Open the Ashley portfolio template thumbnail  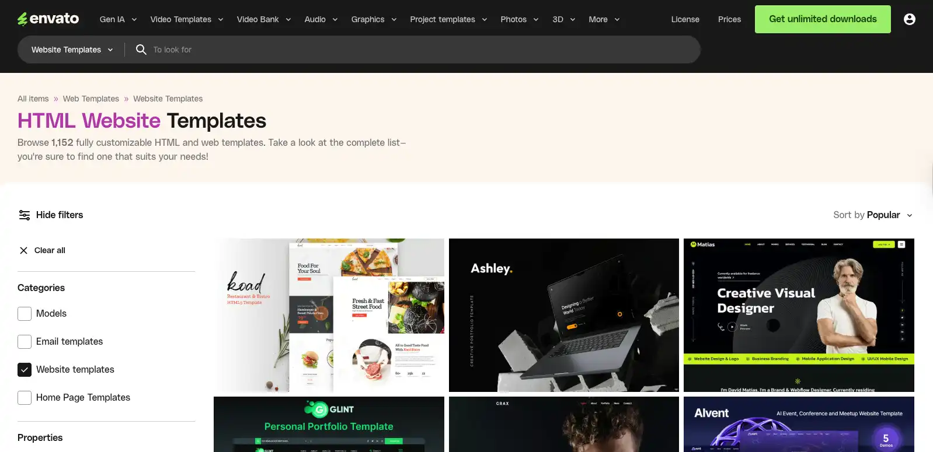point(564,315)
